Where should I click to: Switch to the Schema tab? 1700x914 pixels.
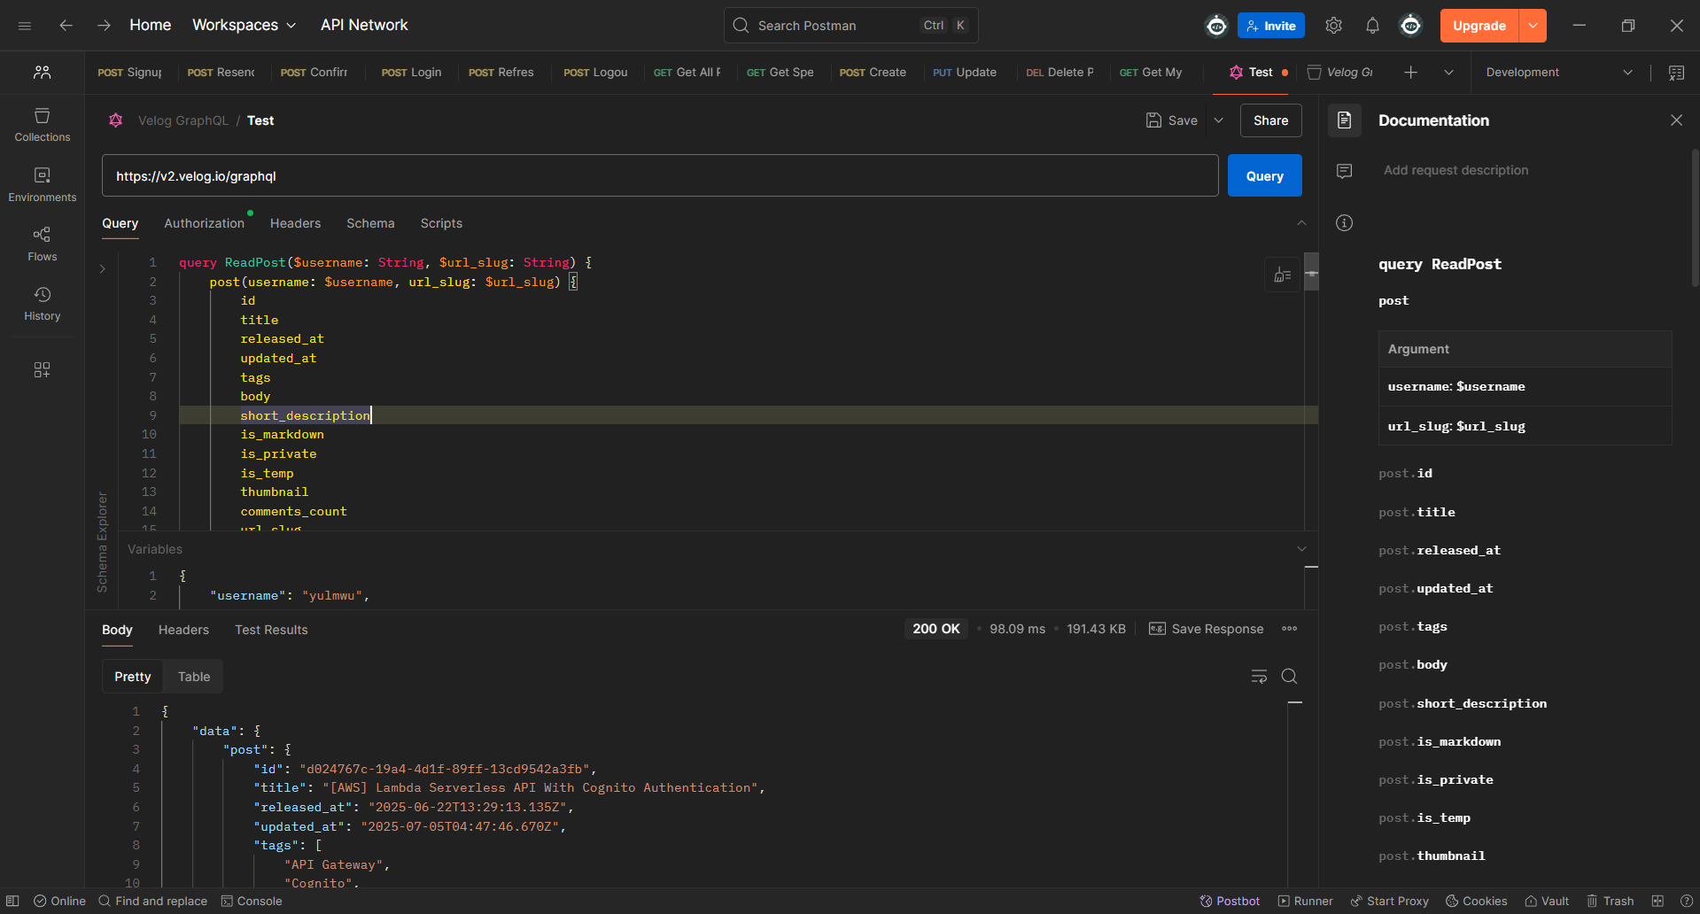click(370, 223)
